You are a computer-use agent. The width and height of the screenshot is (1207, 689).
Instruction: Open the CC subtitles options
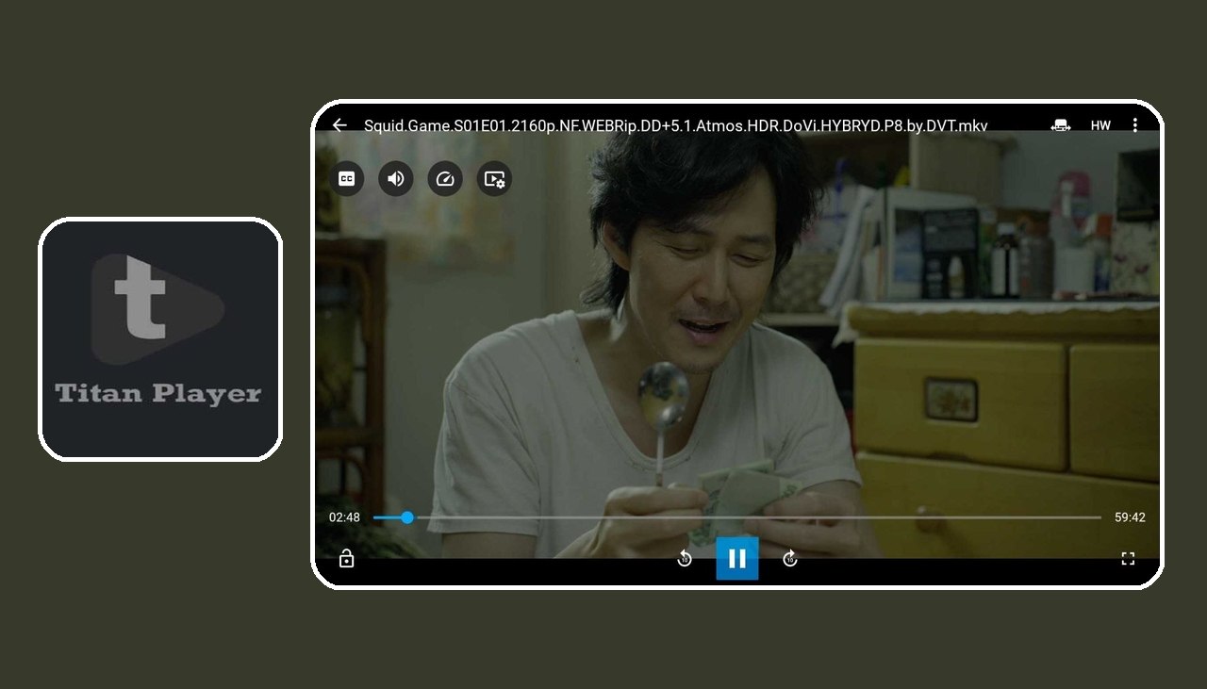tap(347, 179)
